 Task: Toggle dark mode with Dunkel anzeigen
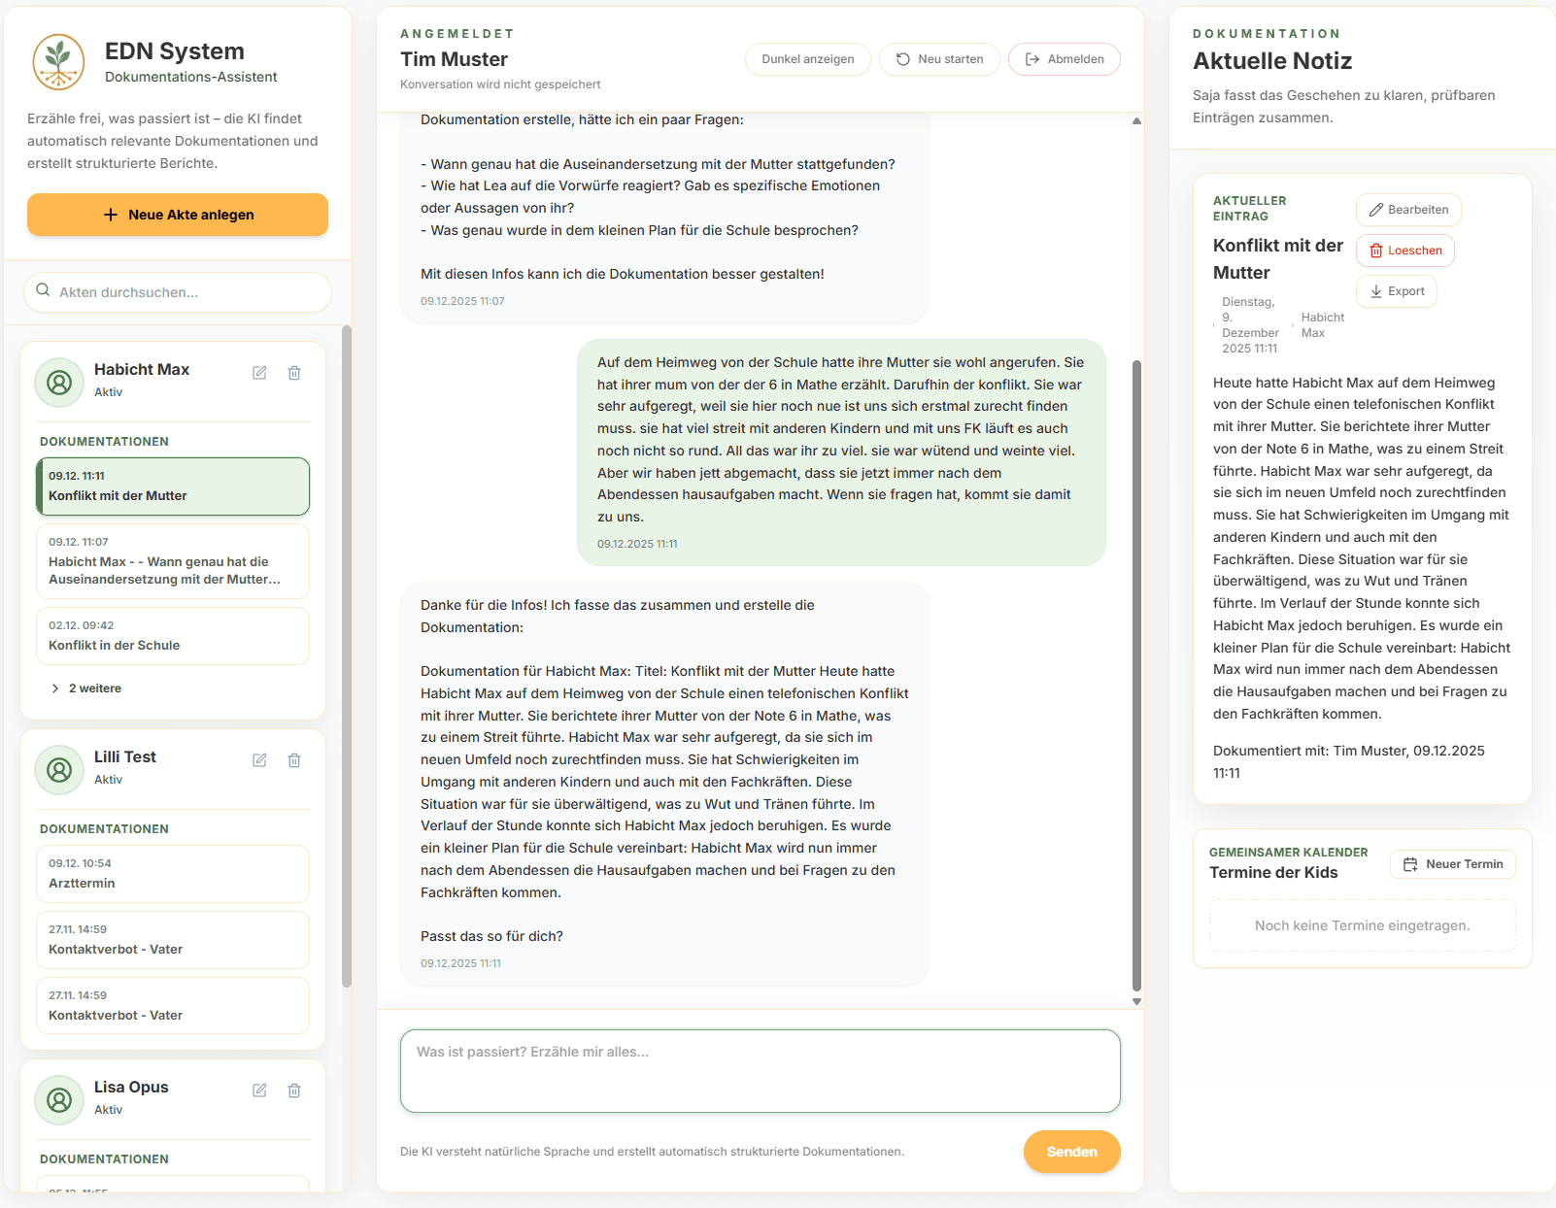point(807,59)
